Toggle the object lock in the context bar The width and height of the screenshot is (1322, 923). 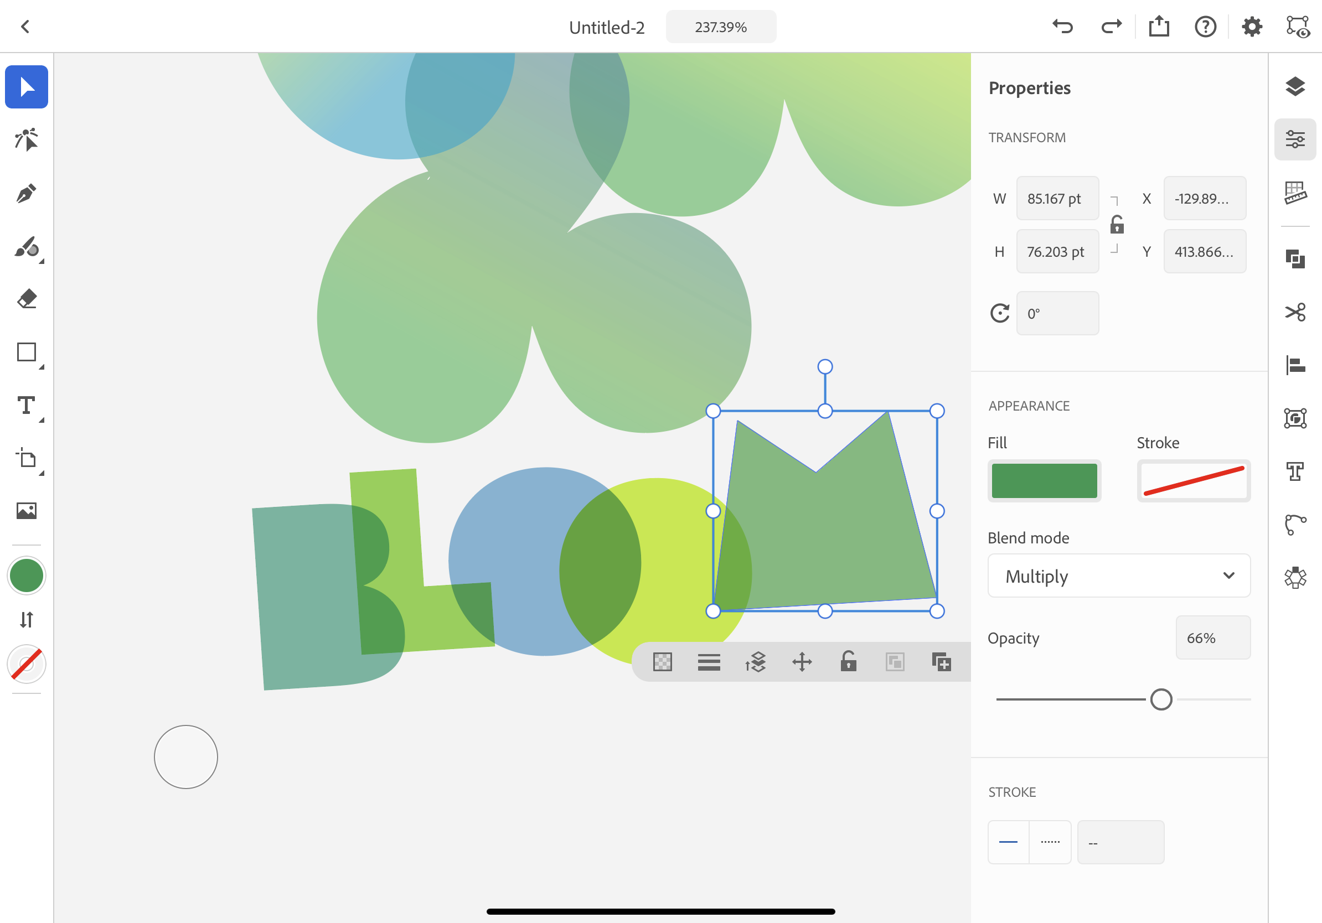(x=848, y=662)
